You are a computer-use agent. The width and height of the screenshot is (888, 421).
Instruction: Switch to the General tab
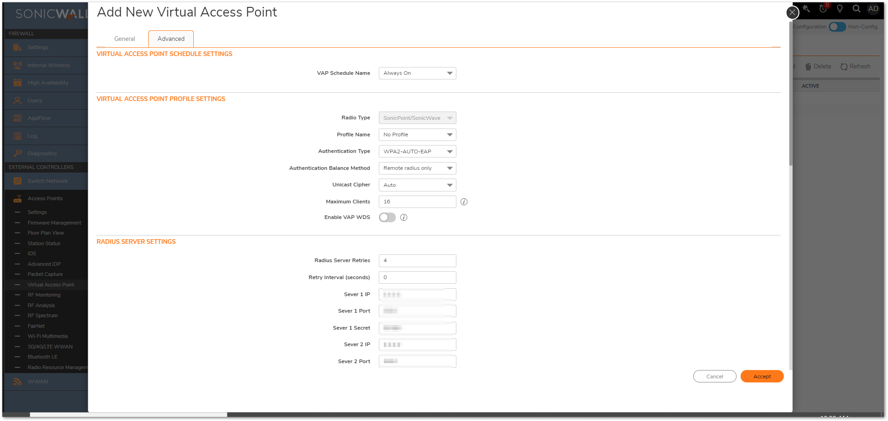(x=124, y=39)
